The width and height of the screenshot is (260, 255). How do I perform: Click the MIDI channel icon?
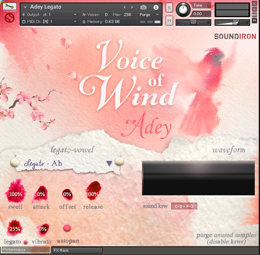click(x=24, y=22)
